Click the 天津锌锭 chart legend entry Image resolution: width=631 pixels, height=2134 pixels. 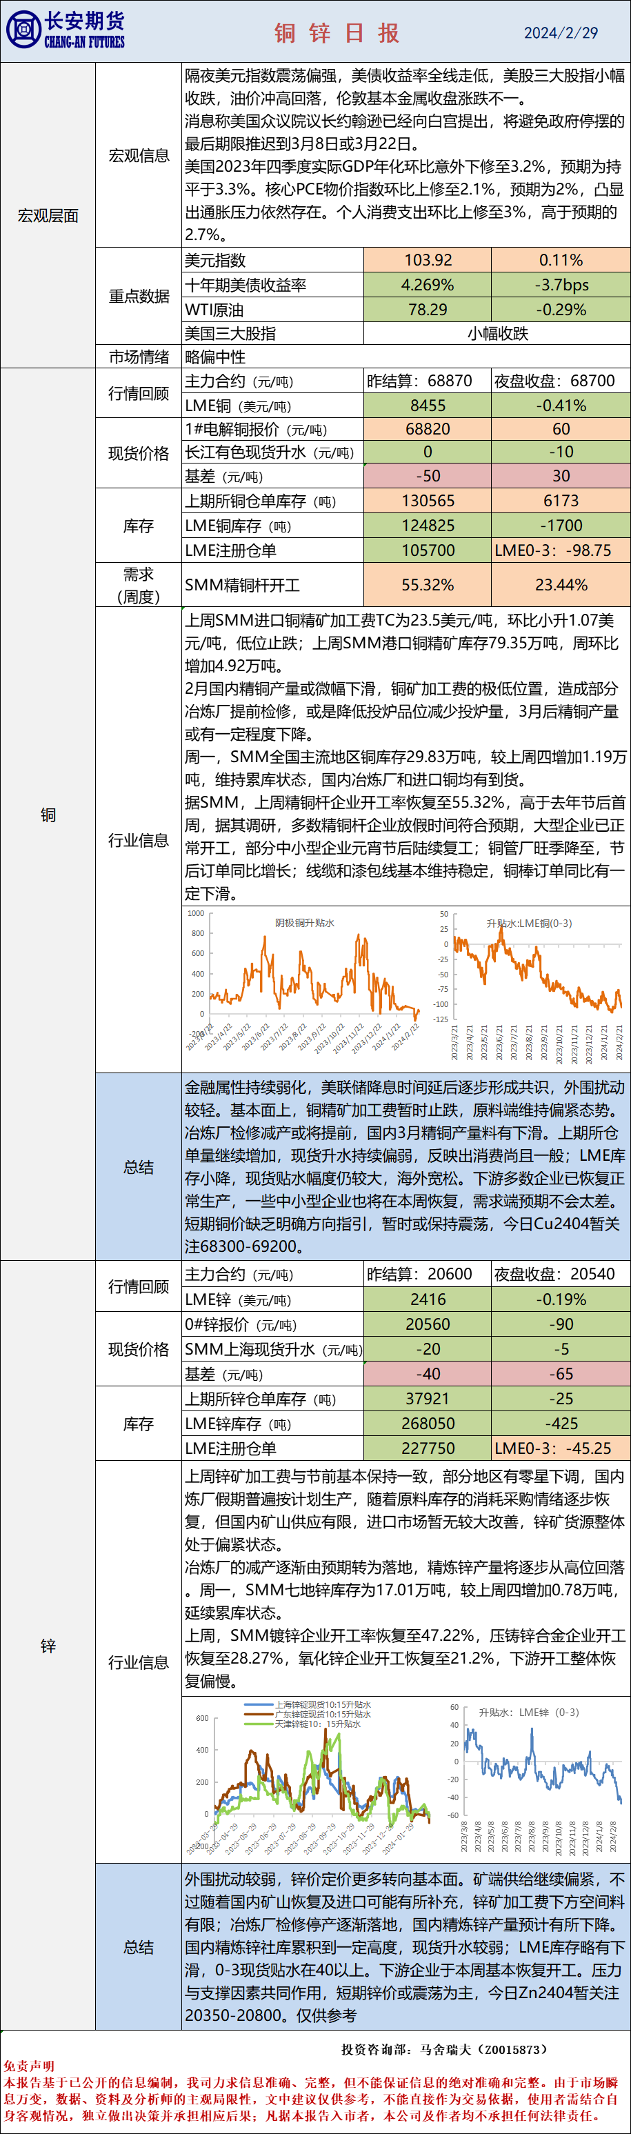[304, 1723]
